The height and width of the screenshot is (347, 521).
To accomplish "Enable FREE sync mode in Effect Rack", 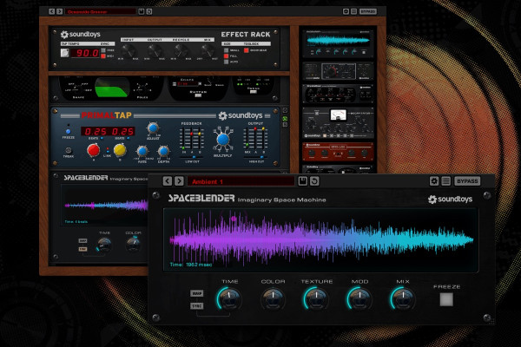I will coord(103,50).
